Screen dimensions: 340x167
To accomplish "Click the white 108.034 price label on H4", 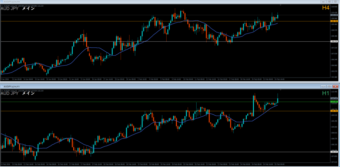I will tap(334, 41).
